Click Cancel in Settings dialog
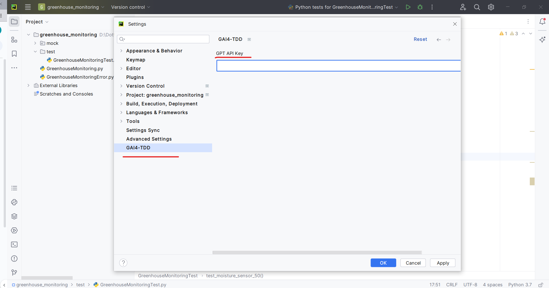This screenshot has height=288, width=549. 413,263
